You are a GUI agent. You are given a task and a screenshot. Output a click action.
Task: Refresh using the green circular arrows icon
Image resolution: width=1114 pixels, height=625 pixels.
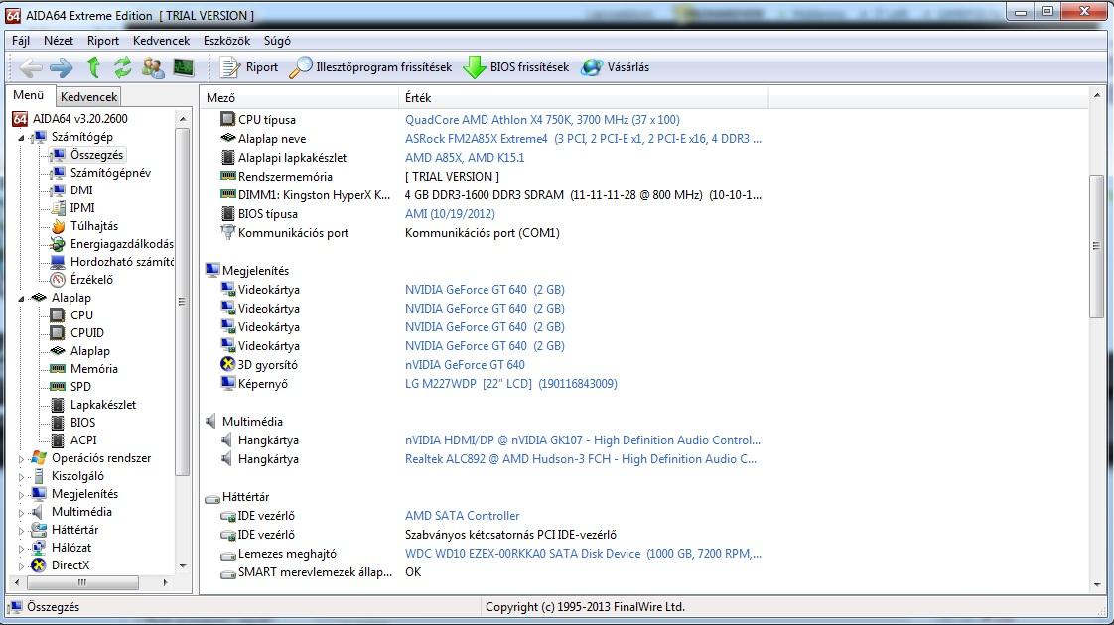tap(123, 67)
